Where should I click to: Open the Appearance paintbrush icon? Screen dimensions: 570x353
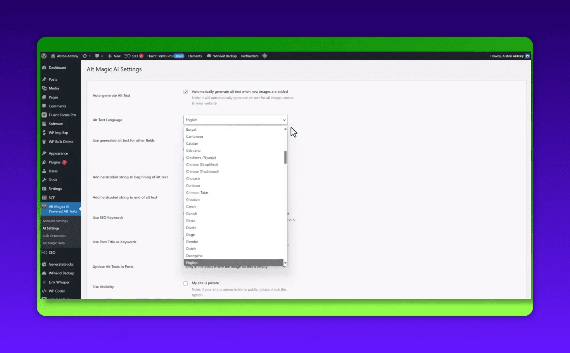pyautogui.click(x=44, y=153)
